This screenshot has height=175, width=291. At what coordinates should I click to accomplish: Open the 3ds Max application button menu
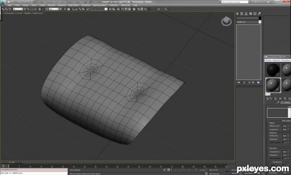(x=3, y=2)
